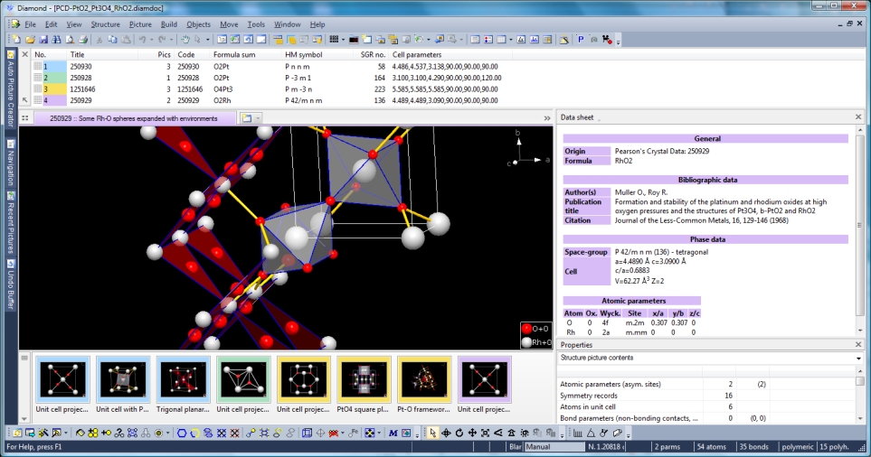Open the Structure menu
The image size is (871, 457).
(105, 24)
